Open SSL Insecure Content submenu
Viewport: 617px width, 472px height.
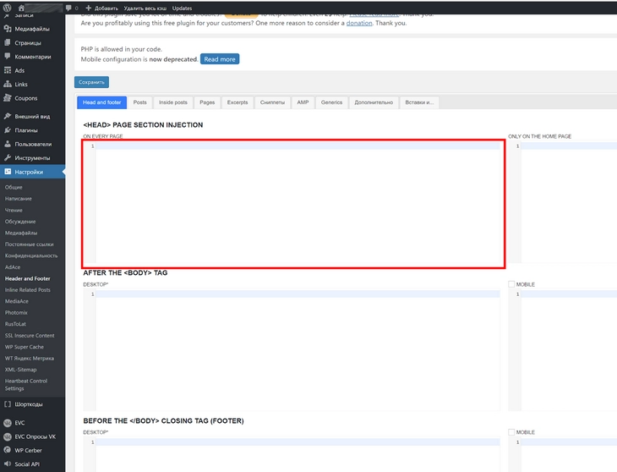(x=30, y=336)
